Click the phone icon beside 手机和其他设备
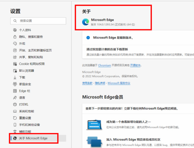194x148 pixels. pyautogui.click(x=15, y=125)
